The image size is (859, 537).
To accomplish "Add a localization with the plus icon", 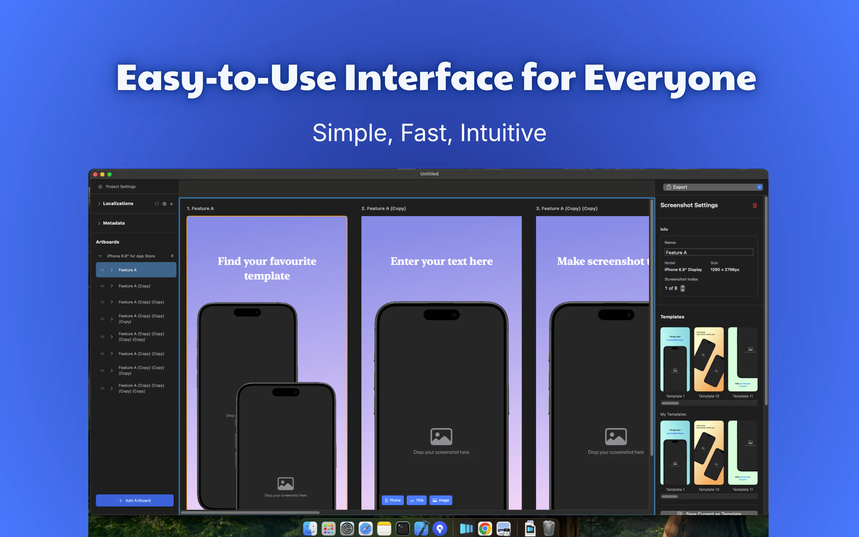I will (172, 204).
